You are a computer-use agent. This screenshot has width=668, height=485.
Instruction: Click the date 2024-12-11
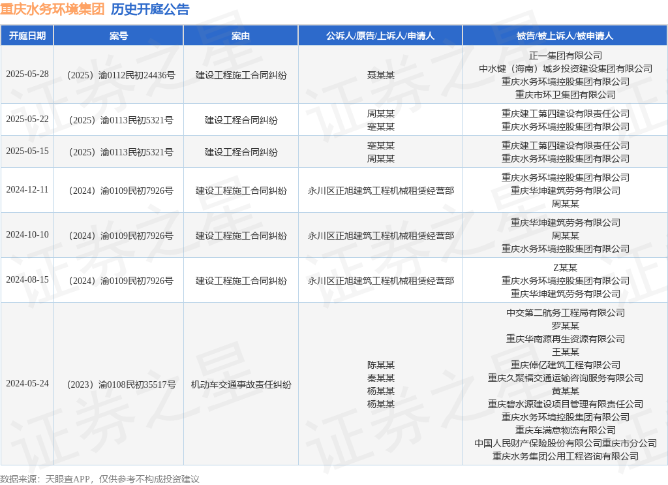pyautogui.click(x=27, y=190)
